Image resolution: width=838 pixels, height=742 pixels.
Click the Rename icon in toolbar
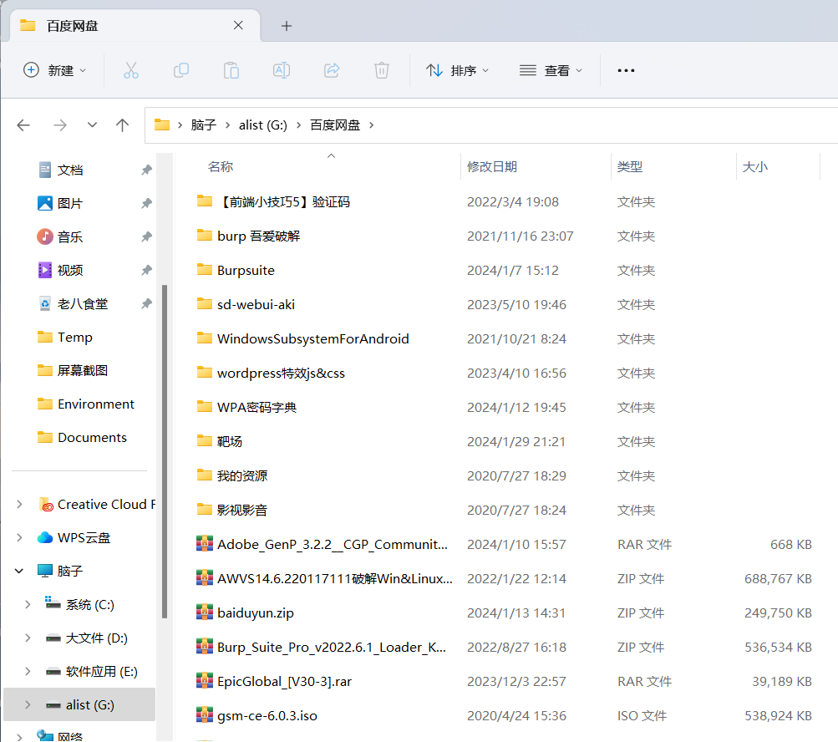[x=282, y=70]
